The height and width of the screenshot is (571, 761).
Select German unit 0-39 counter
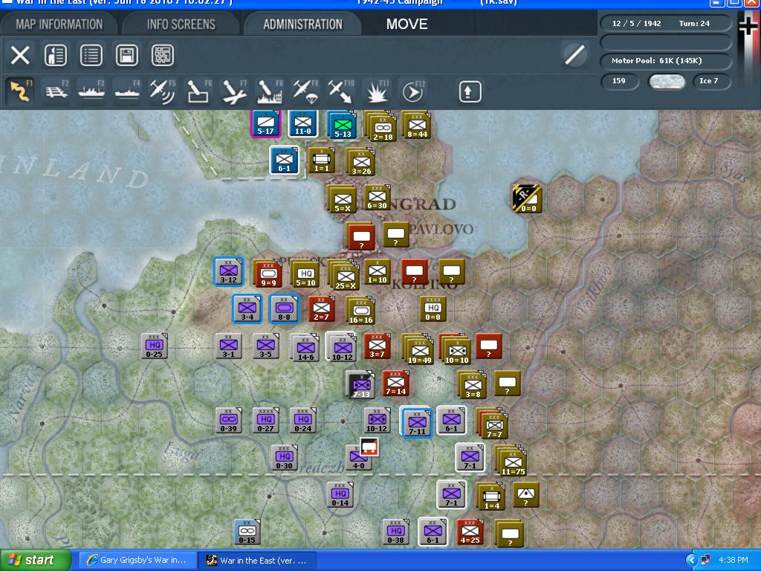pyautogui.click(x=229, y=421)
